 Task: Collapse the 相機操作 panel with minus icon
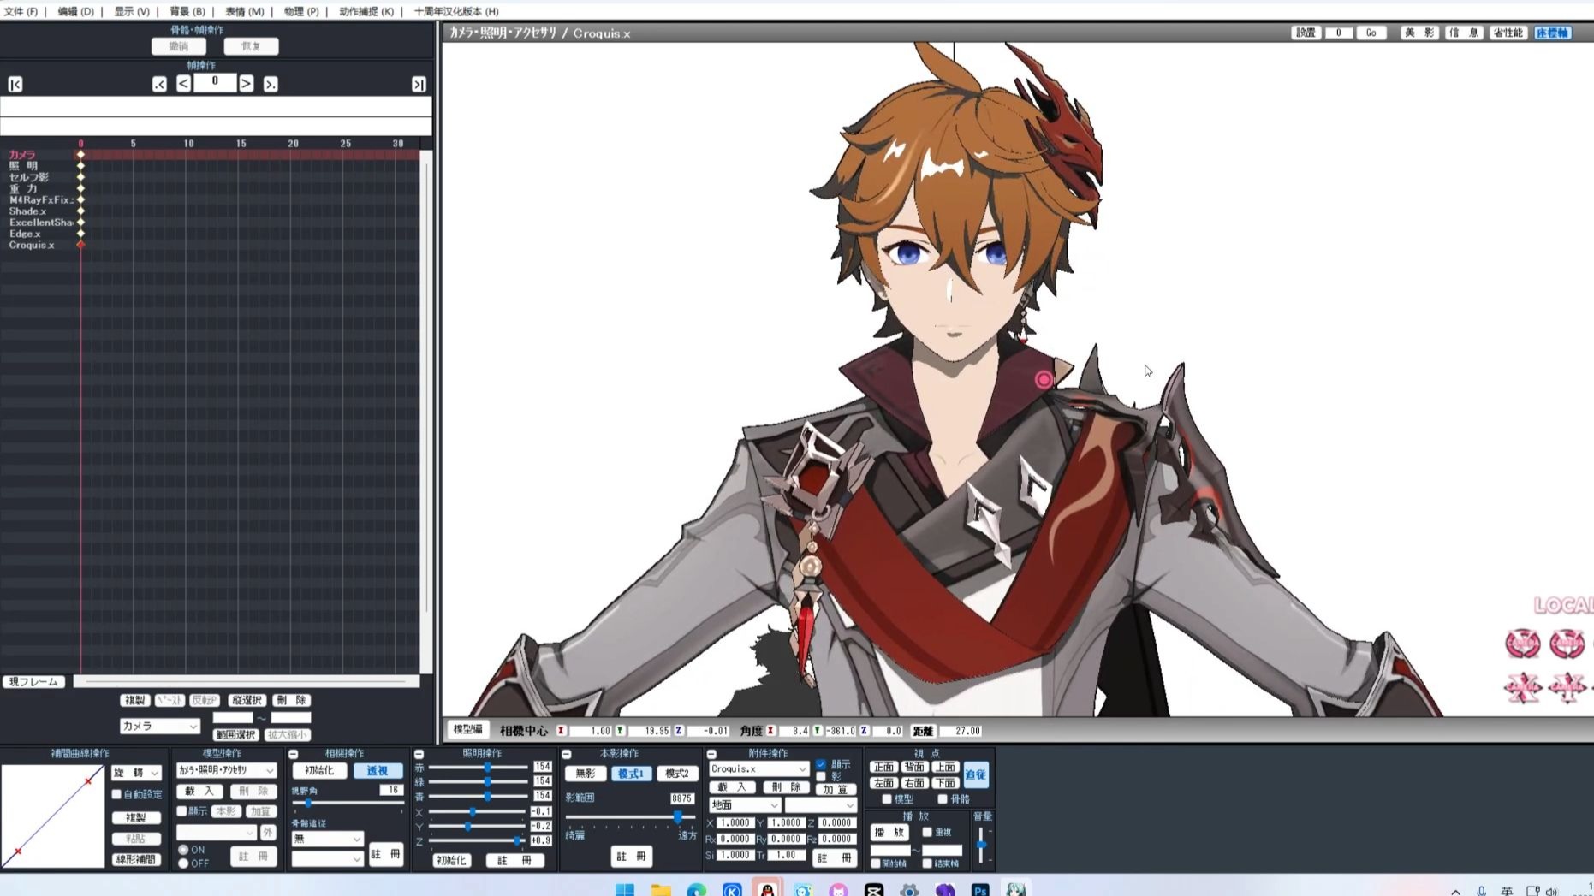click(294, 754)
